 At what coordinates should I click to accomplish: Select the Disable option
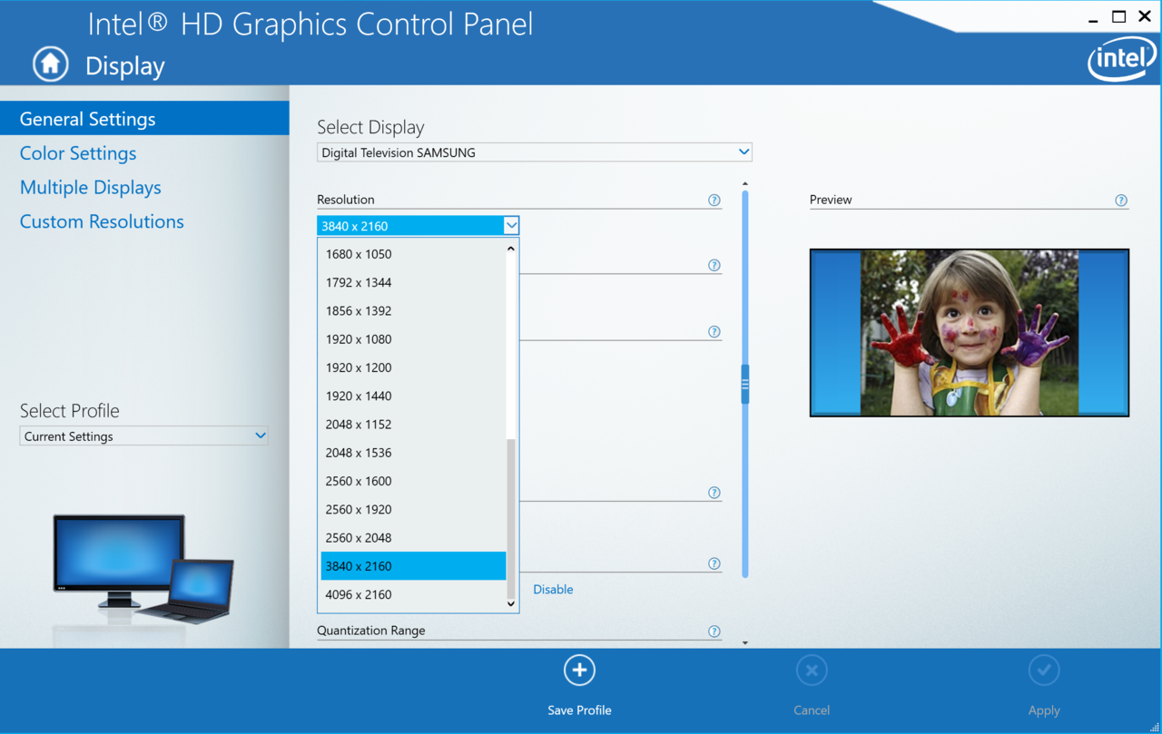point(553,590)
